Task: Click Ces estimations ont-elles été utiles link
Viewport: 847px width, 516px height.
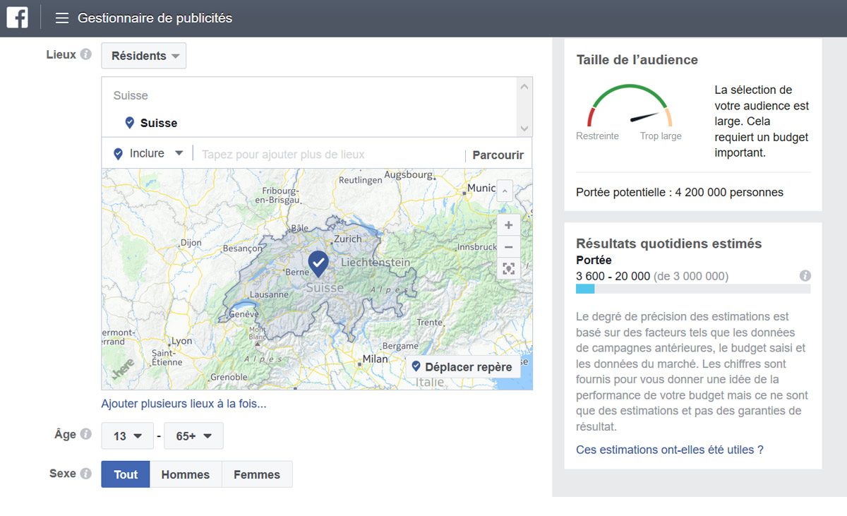Action: pos(670,450)
